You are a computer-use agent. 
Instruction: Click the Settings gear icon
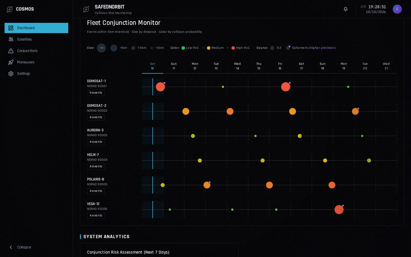[11, 74]
